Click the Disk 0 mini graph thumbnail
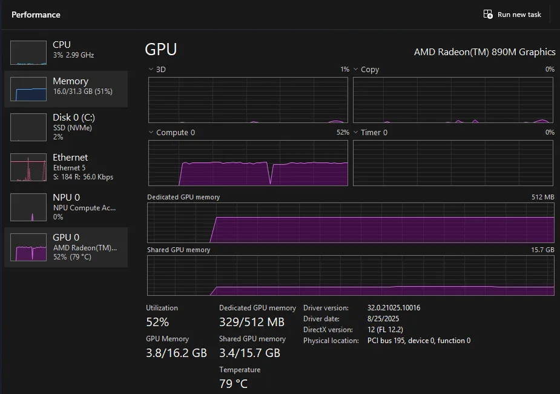 pos(28,127)
